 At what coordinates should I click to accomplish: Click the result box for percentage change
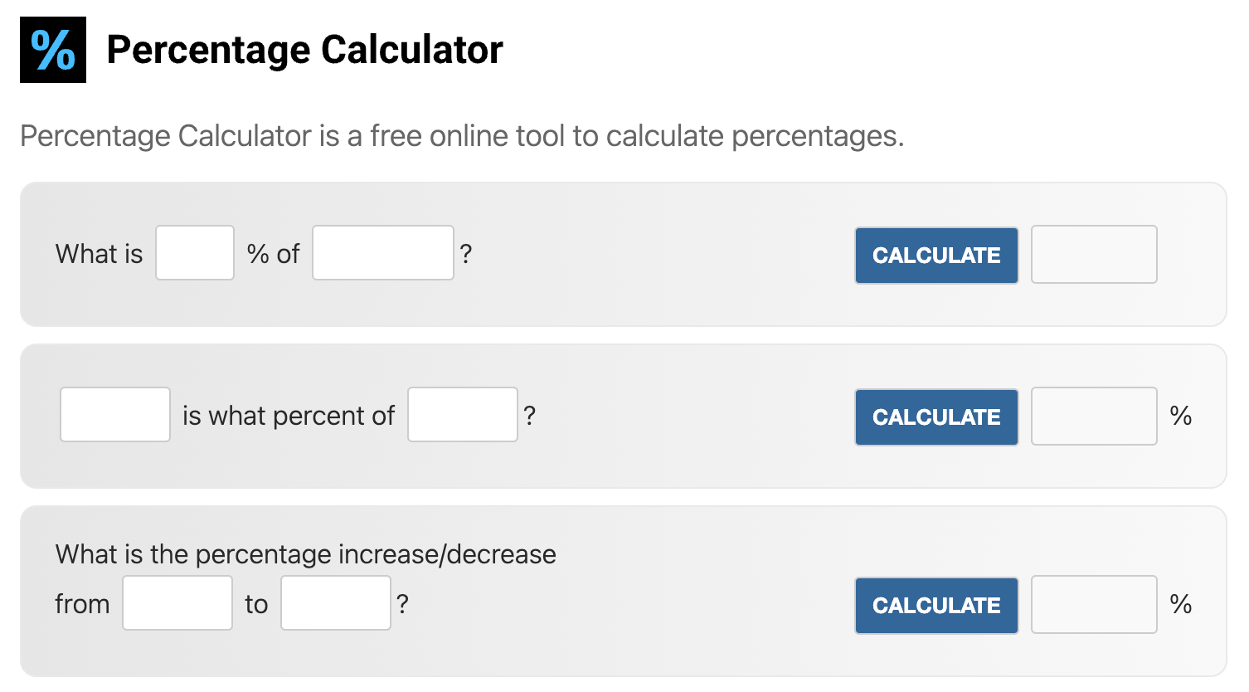coord(1093,604)
